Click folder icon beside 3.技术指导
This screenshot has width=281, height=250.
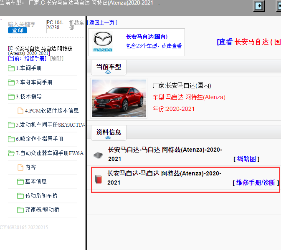[x=11, y=97]
